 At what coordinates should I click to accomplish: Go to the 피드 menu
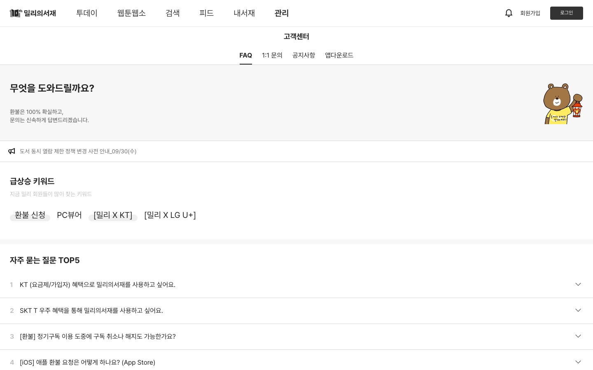(206, 13)
